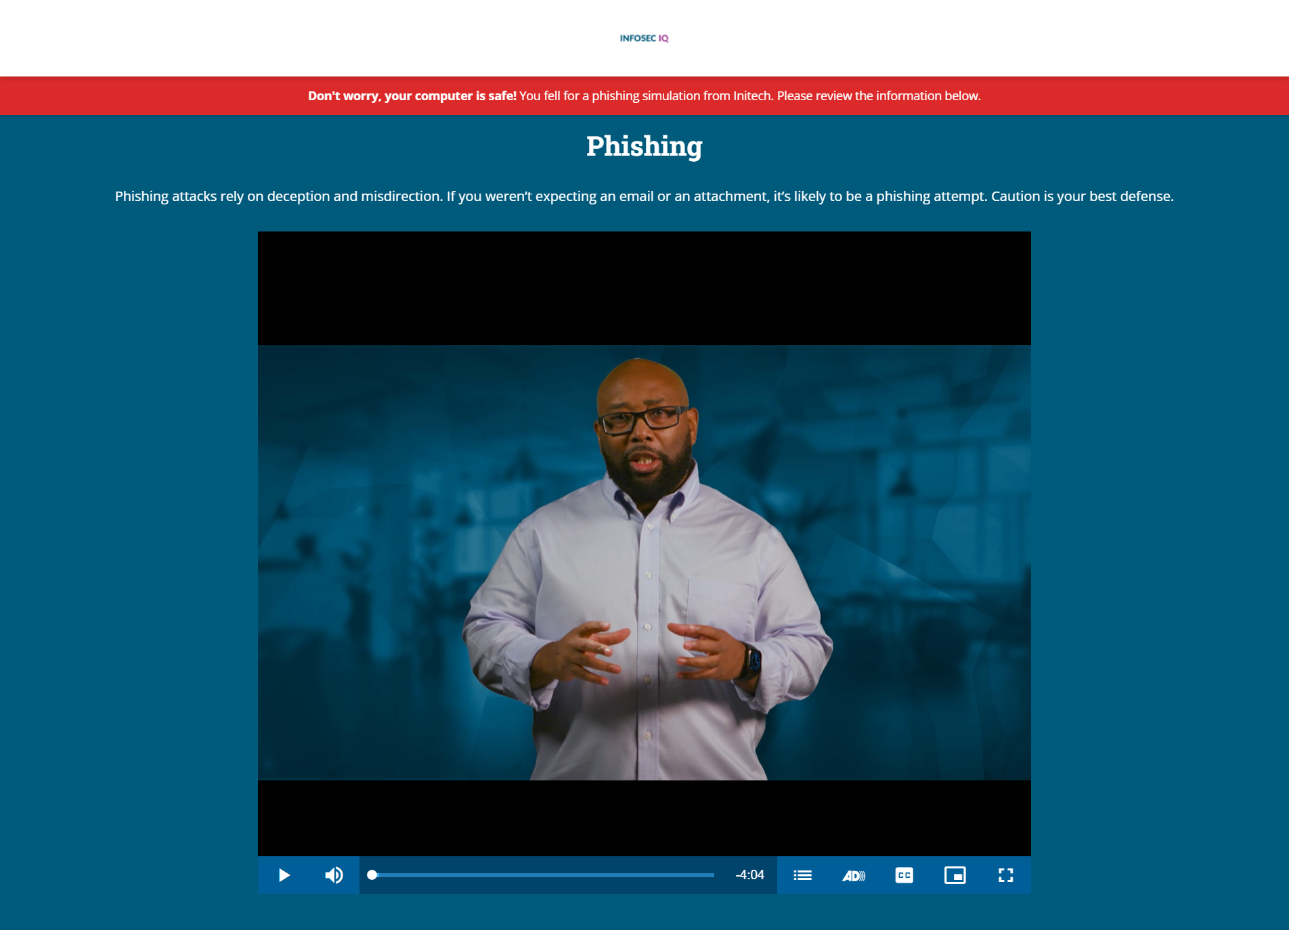Click the video seek bar handle

pos(372,875)
